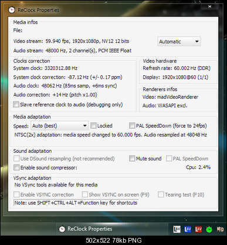Image resolution: width=227 pixels, height=245 pixels.
Task: Click the green ReClock clock tray icon
Action: 209,229
